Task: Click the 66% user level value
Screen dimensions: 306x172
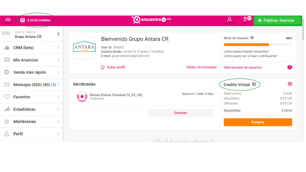Action: [x=289, y=38]
